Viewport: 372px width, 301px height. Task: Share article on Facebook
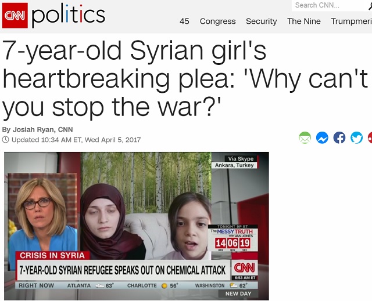tap(339, 137)
